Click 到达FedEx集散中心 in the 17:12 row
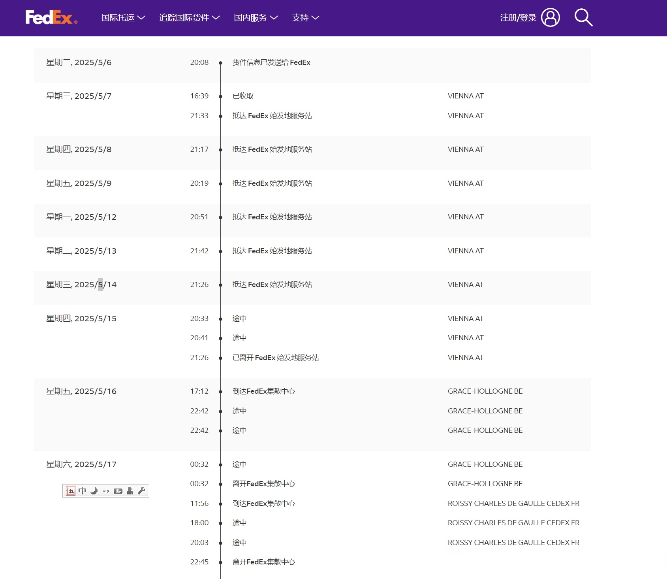 [x=264, y=391]
